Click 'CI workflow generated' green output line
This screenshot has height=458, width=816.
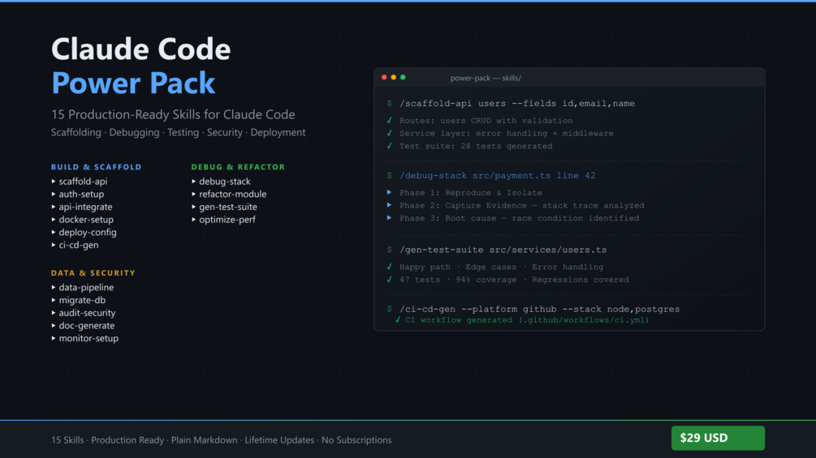(527, 320)
